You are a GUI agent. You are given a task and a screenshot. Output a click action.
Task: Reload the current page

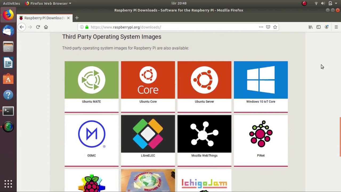(x=38, y=27)
